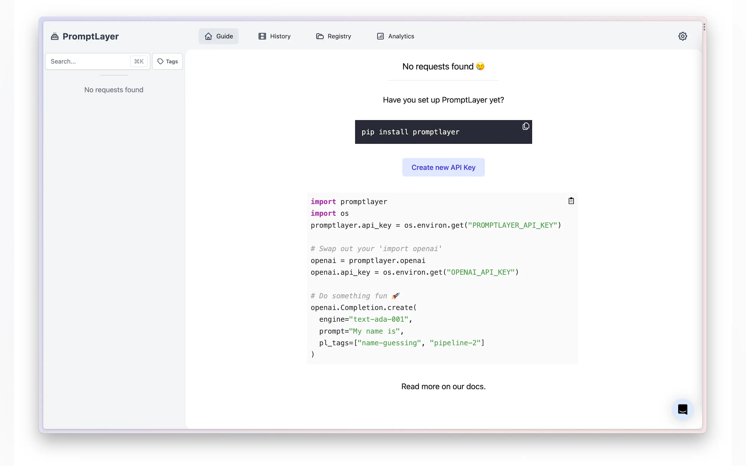746x466 pixels.
Task: Click the folder icon beside Registry
Action: [320, 36]
